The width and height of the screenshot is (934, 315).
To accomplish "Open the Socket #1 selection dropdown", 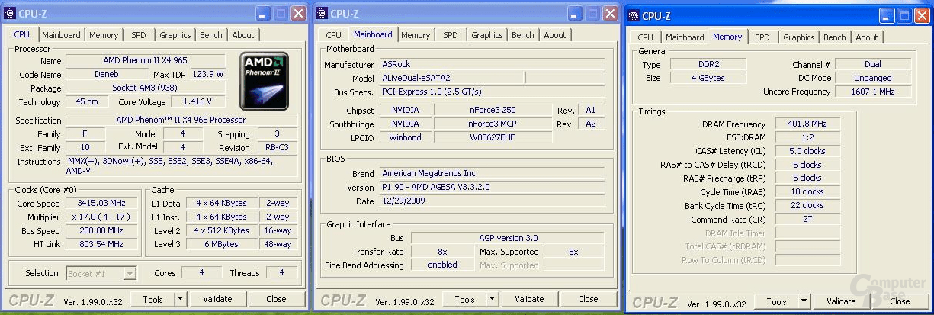I will coord(130,273).
